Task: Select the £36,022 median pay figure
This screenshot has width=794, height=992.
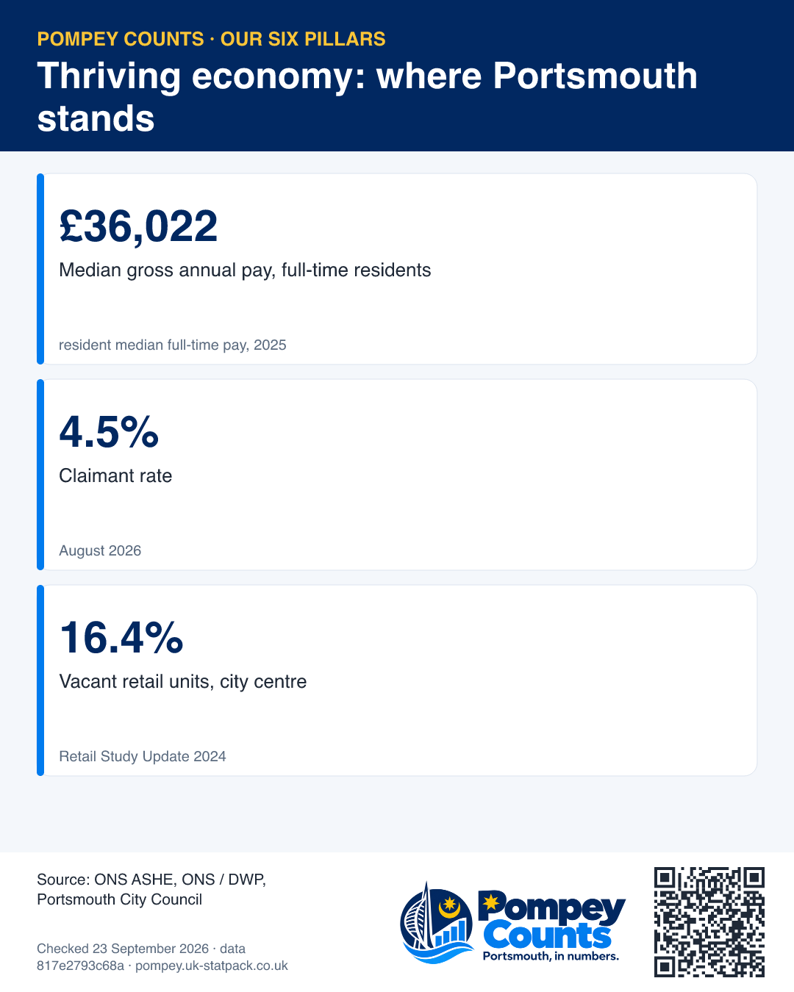Action: 138,226
